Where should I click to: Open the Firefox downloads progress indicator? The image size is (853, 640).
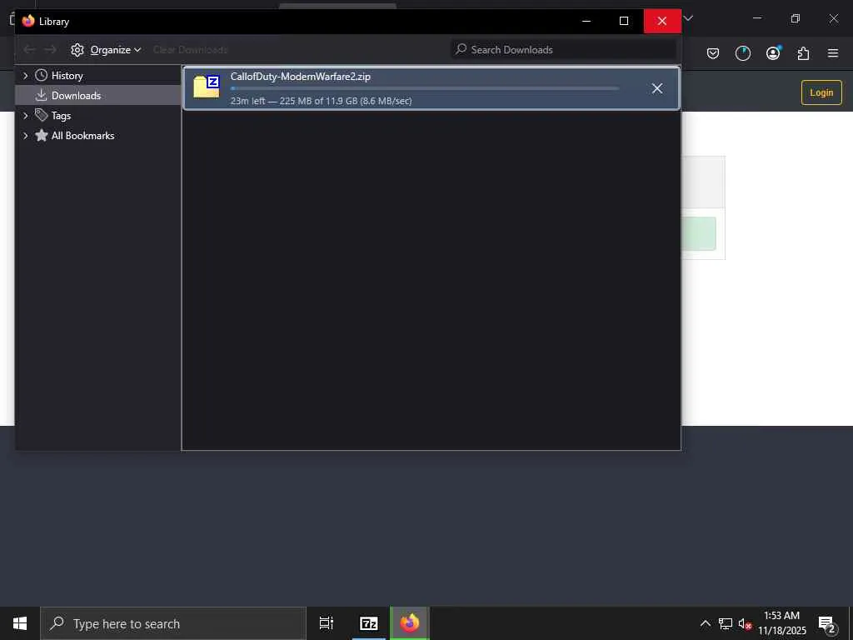pyautogui.click(x=743, y=53)
